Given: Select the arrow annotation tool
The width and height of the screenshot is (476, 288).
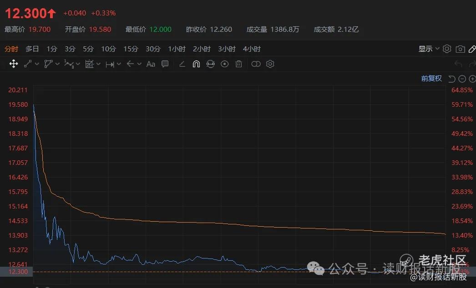Looking at the screenshot, I should pyautogui.click(x=130, y=64).
